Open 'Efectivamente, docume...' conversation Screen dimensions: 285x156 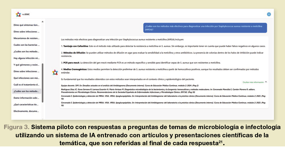[x=26, y=111]
